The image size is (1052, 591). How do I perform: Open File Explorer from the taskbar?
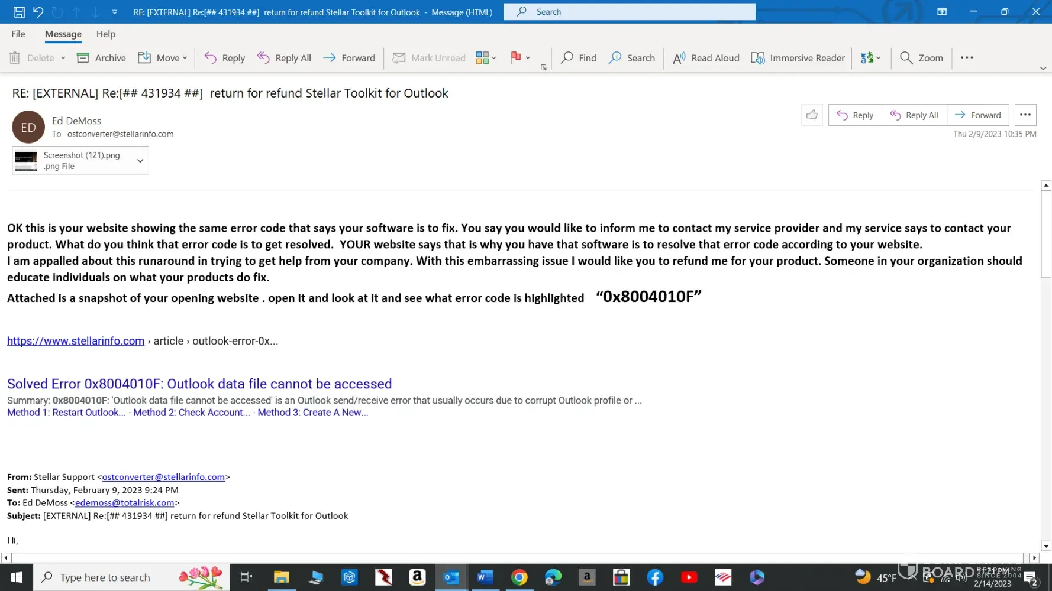281,577
